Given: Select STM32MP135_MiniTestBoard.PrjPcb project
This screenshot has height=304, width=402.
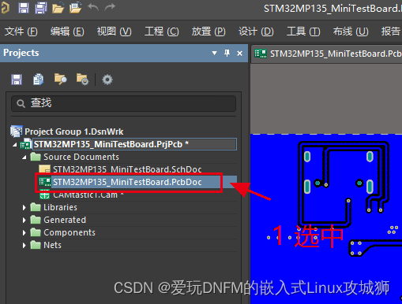Looking at the screenshot, I should (x=134, y=144).
